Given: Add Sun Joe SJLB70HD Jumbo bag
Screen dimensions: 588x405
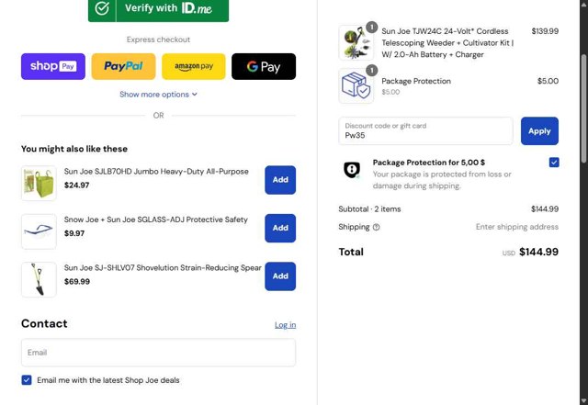Looking at the screenshot, I should coord(280,180).
